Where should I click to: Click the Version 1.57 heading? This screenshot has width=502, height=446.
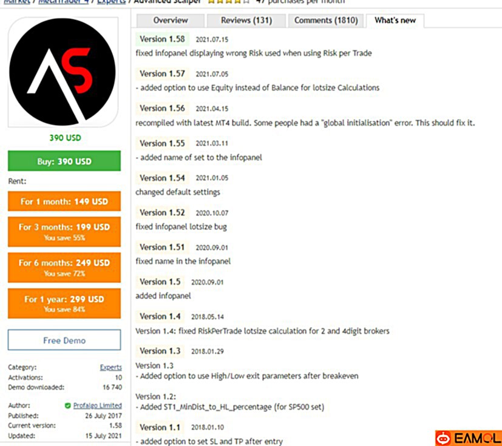pyautogui.click(x=162, y=73)
